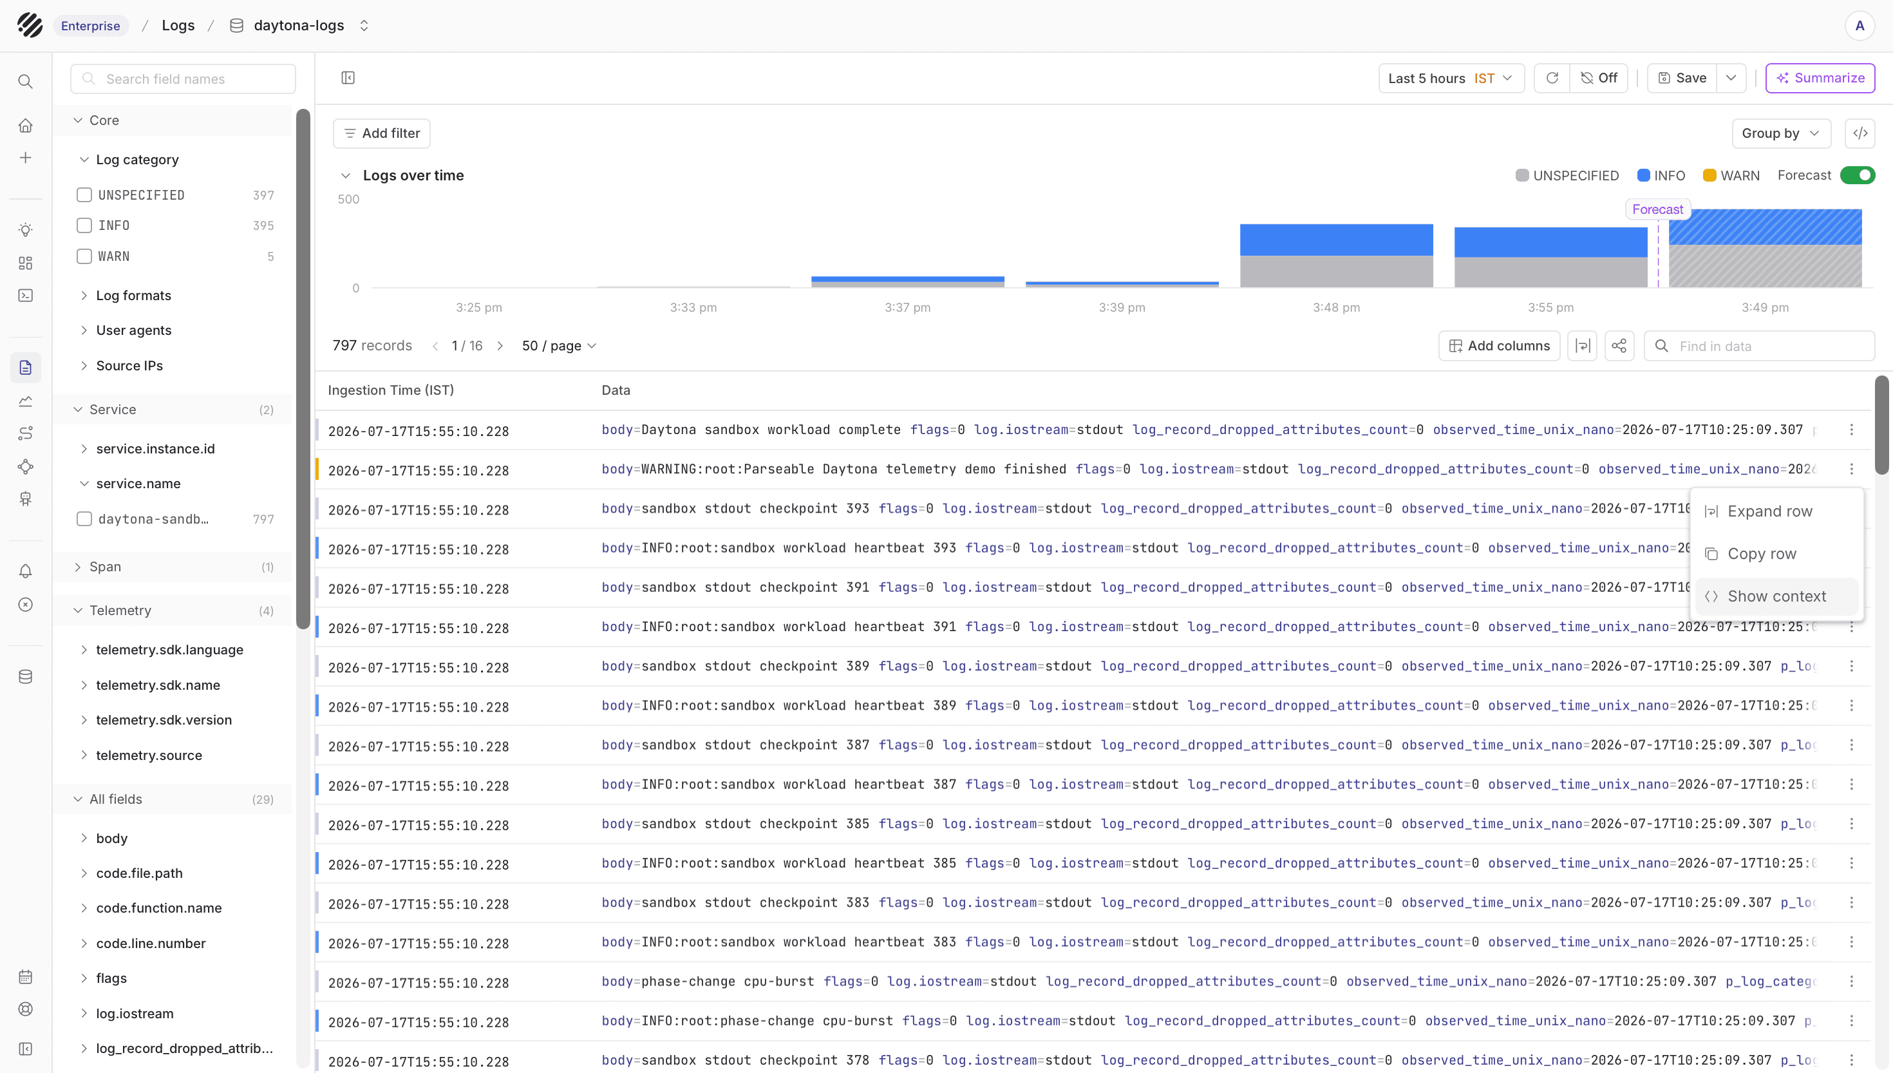Collapse the Log category group
Viewport: 1893px width, 1073px height.
pos(85,160)
